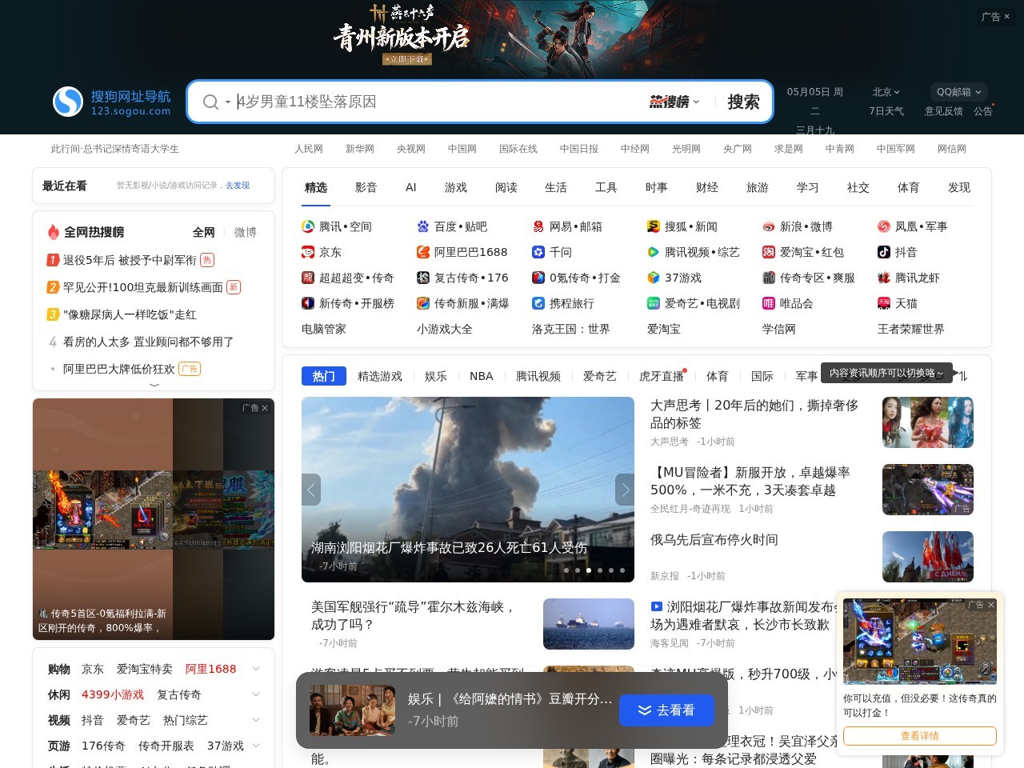
Task: Open Vipshop (唯品会) site icon
Action: tap(769, 303)
